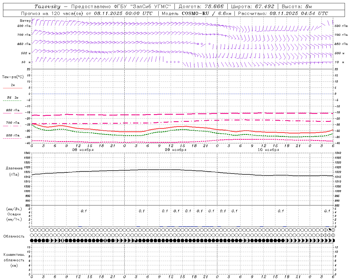The image size is (349, 279).
Task: Click the 500 м wind level label on left
Action: pyautogui.click(x=26, y=53)
